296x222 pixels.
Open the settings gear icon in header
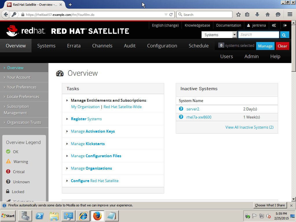coord(274,25)
